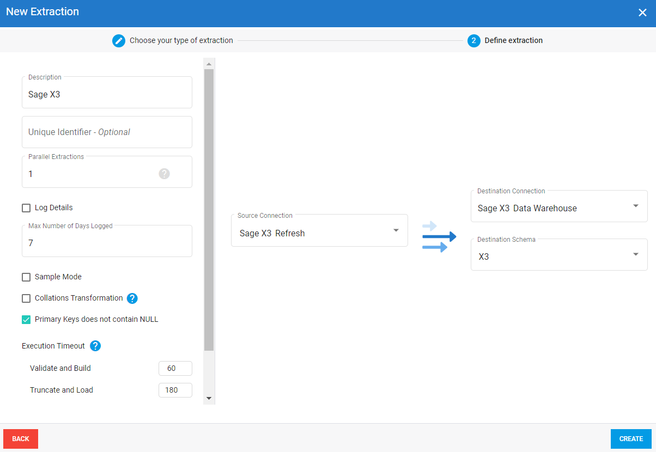This screenshot has height=452, width=656.
Task: Click the scroll down arrow of settings panel
Action: [x=209, y=399]
